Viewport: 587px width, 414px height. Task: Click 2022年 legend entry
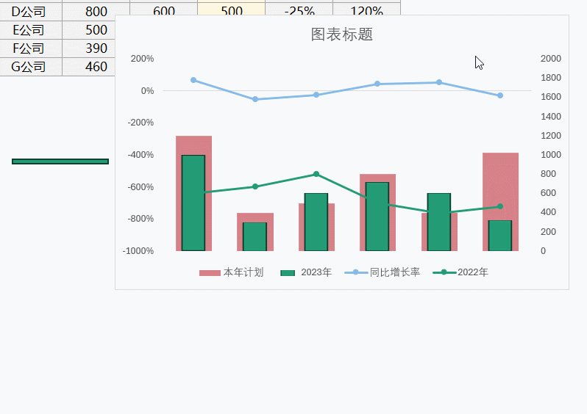tap(460, 272)
